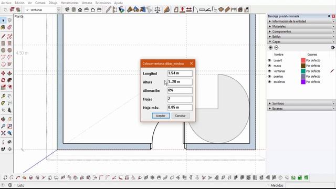Toggle visibility of ventanas layer
Screen dimensions: 336x189
(269, 71)
